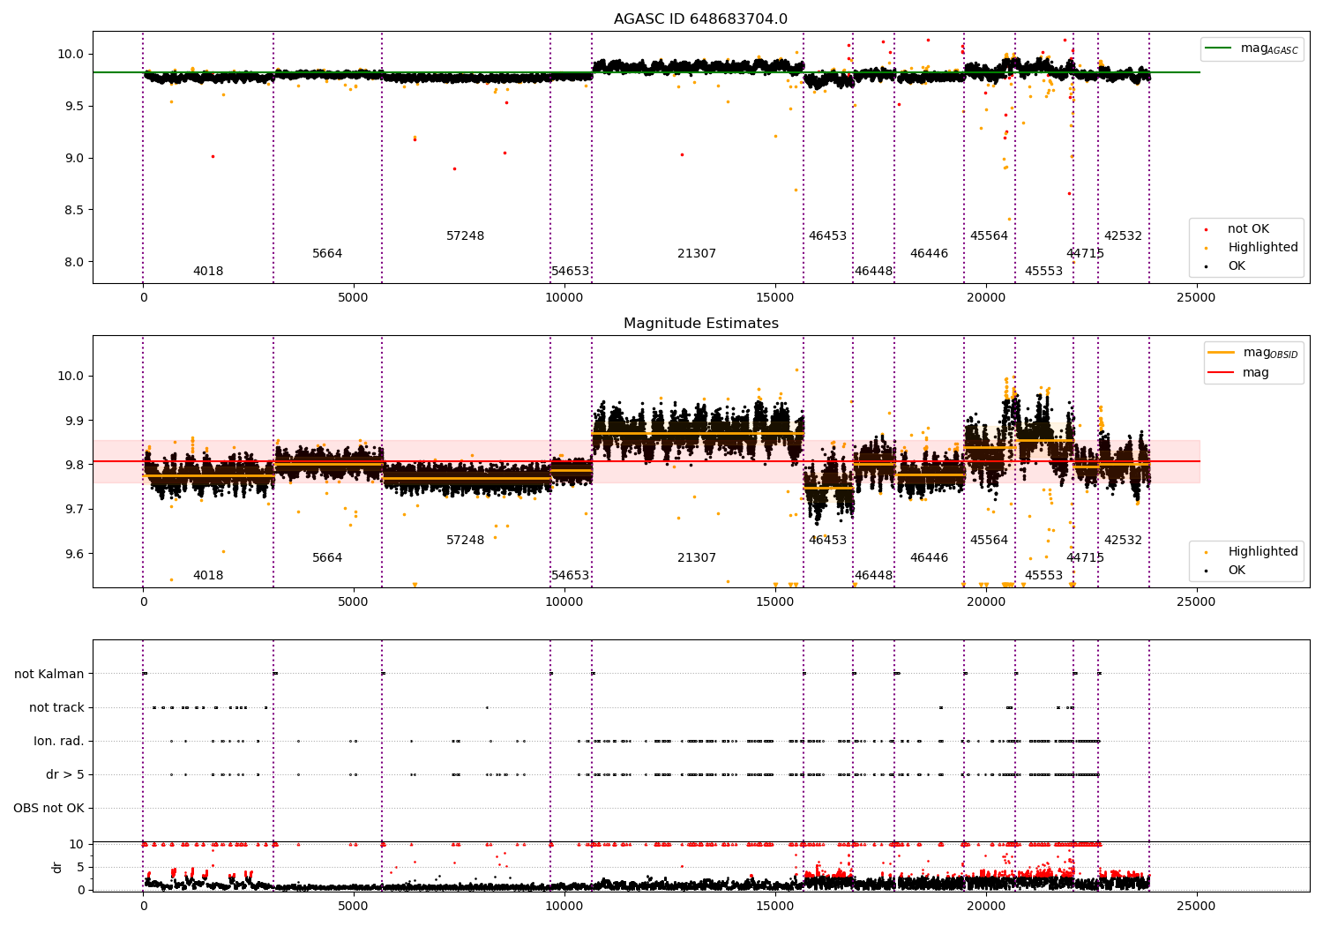Click the rotated 'dr' y-axis label
This screenshot has height=926, width=1323.
coord(57,867)
